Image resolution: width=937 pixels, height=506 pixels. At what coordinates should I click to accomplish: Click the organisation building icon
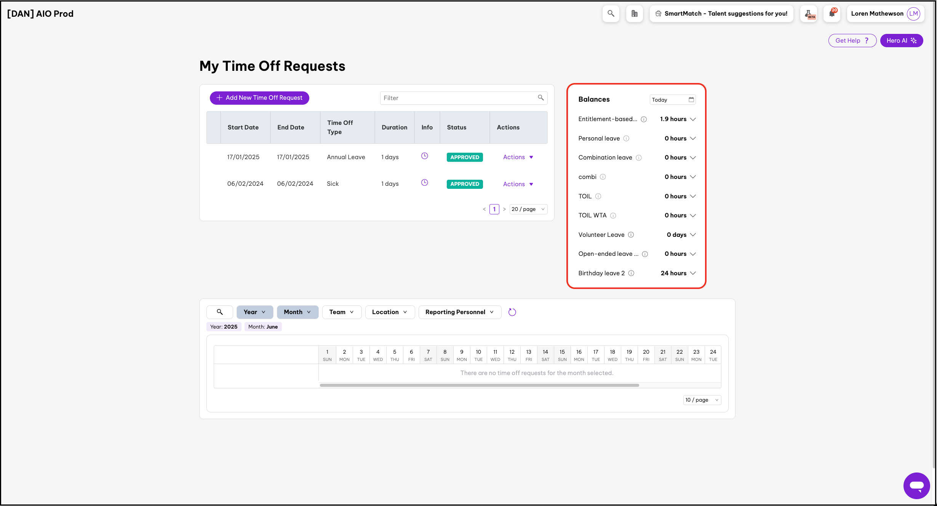point(634,14)
